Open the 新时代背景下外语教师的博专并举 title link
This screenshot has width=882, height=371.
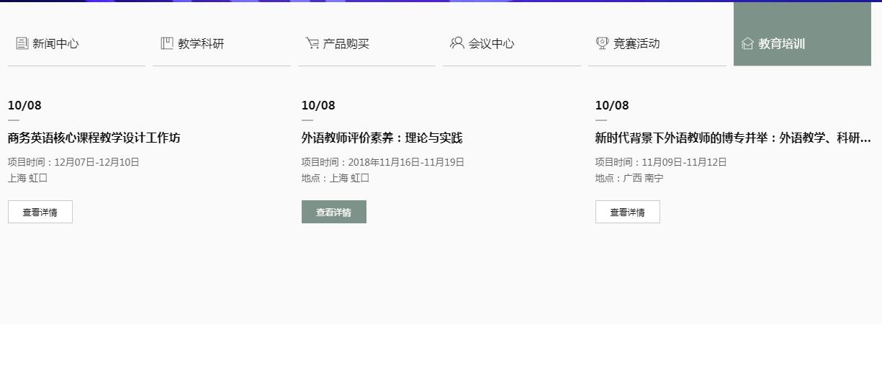tap(733, 138)
